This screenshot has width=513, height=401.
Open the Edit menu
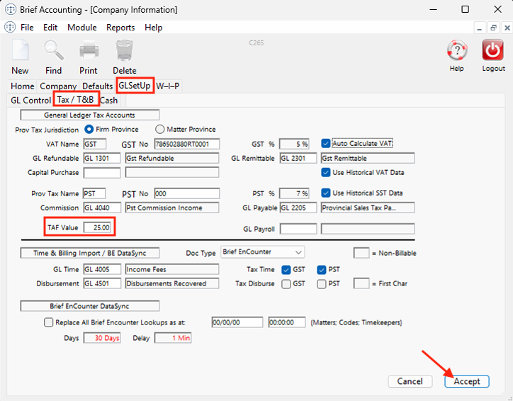(x=50, y=28)
